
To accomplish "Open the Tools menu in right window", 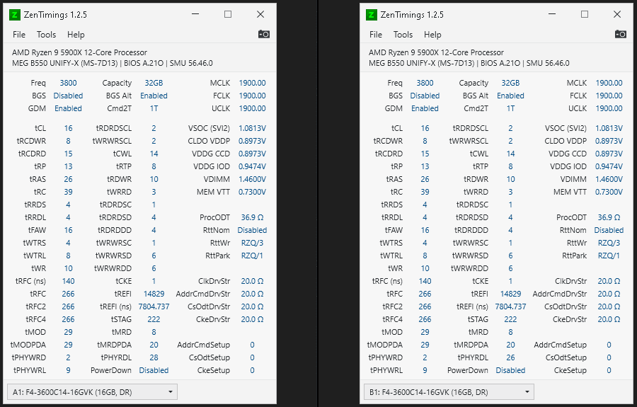I will pos(403,35).
